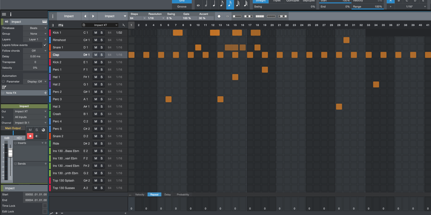Screen dimensions: 431x215
Task: Click the record button in the pattern toolbar
Action: pyautogui.click(x=219, y=16)
